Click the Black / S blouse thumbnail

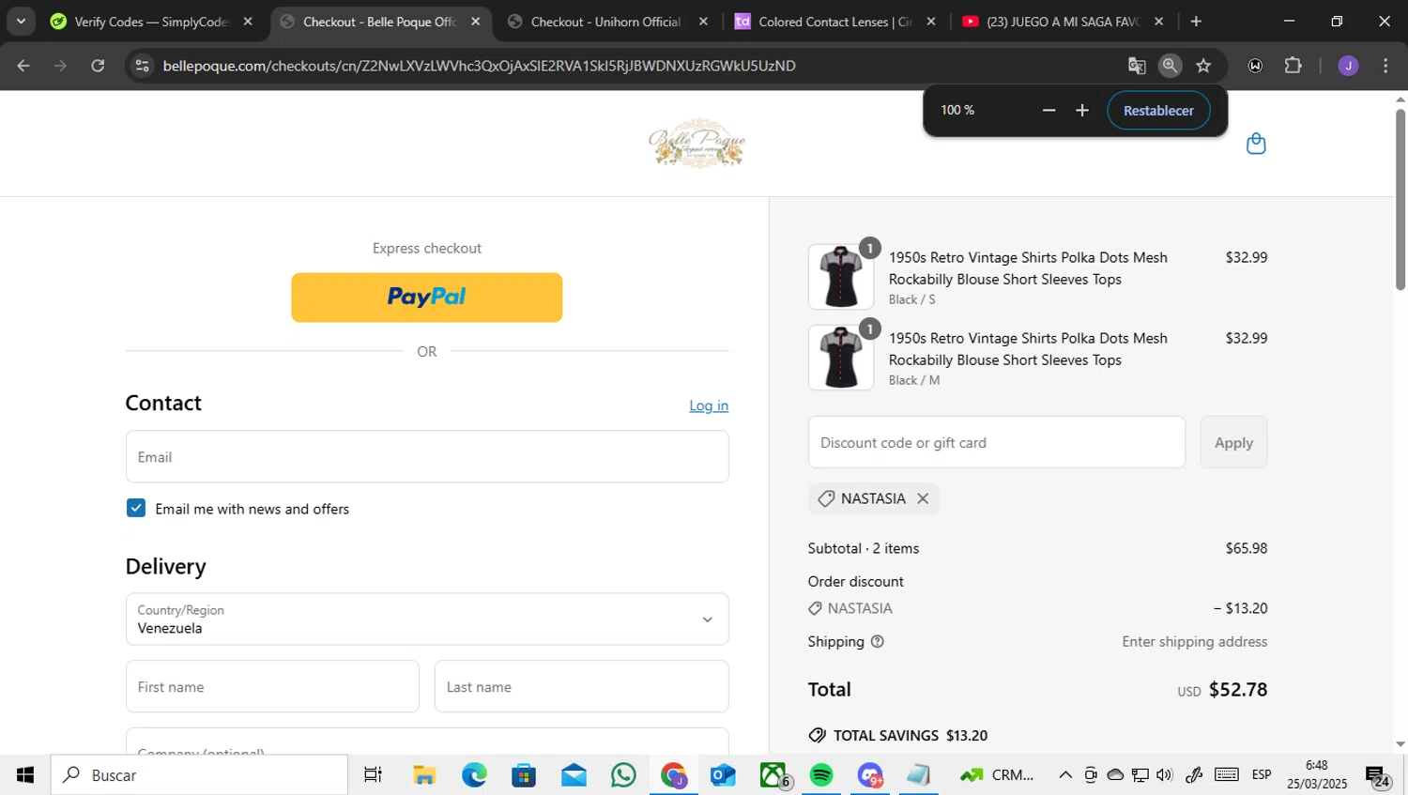click(841, 277)
